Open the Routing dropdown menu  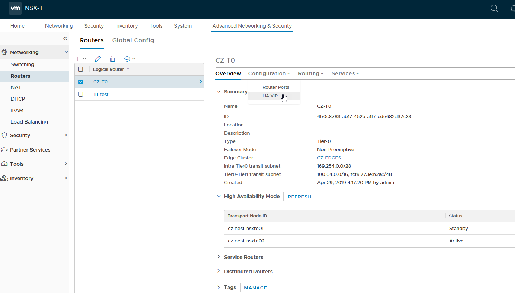(311, 73)
